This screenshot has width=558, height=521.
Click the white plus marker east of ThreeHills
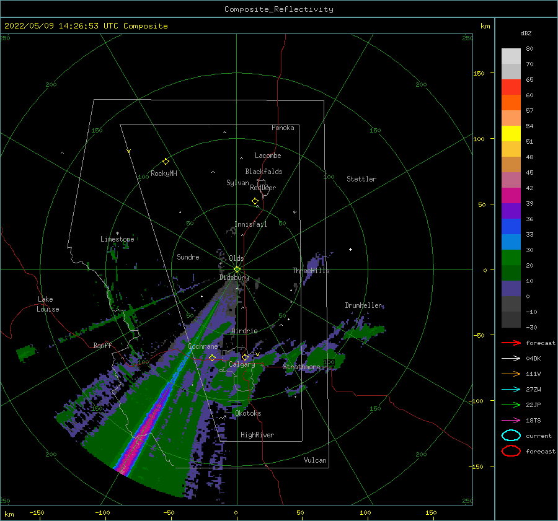350,249
